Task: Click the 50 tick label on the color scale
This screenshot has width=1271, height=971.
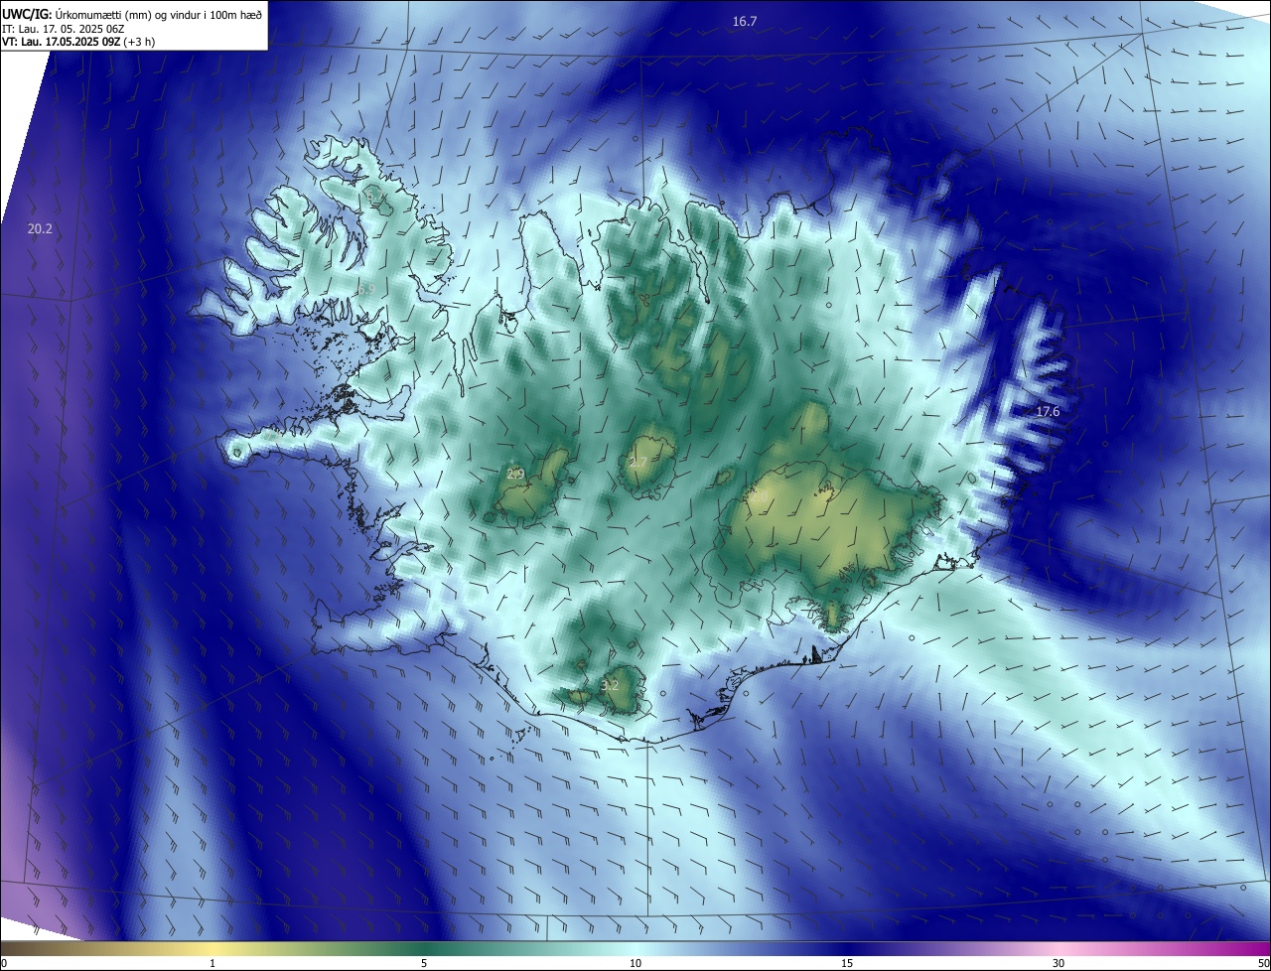Action: click(1263, 963)
